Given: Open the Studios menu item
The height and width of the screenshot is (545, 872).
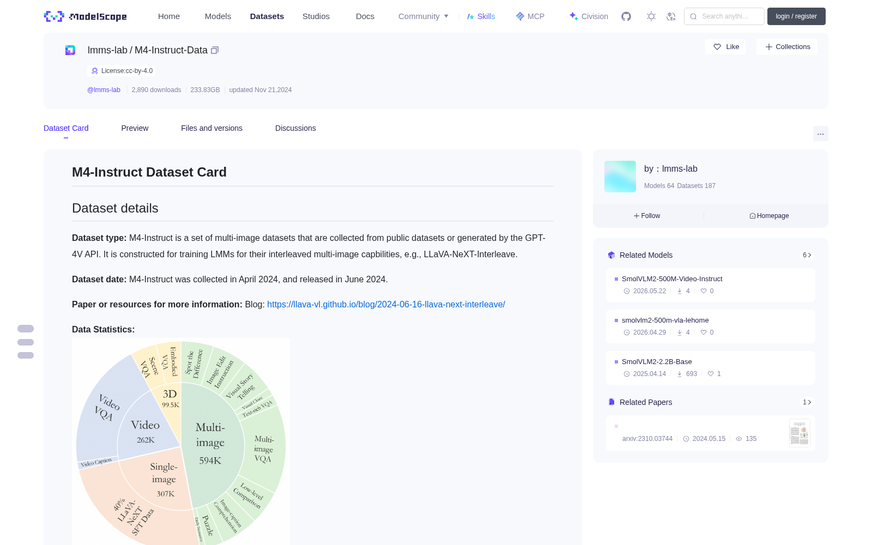Looking at the screenshot, I should tap(316, 16).
